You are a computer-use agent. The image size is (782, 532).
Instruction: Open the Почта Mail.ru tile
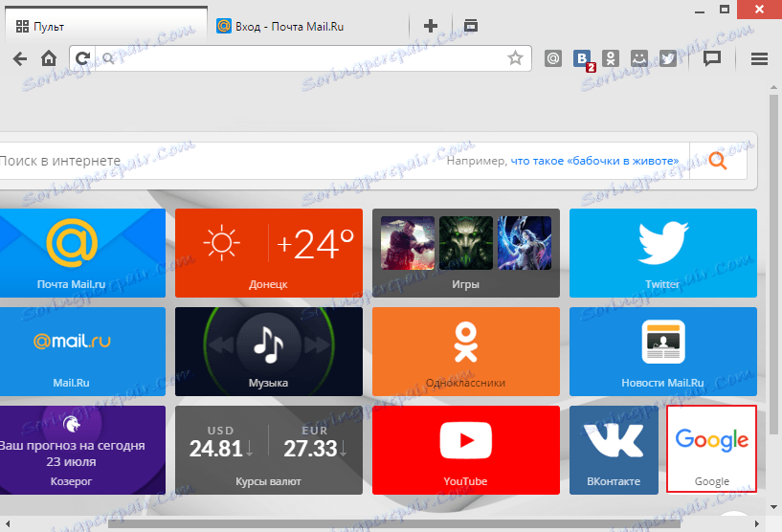point(82,253)
